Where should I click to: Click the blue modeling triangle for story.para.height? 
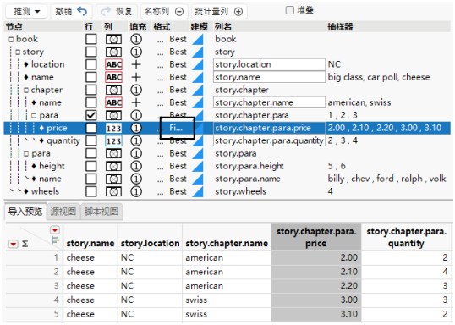coord(198,166)
